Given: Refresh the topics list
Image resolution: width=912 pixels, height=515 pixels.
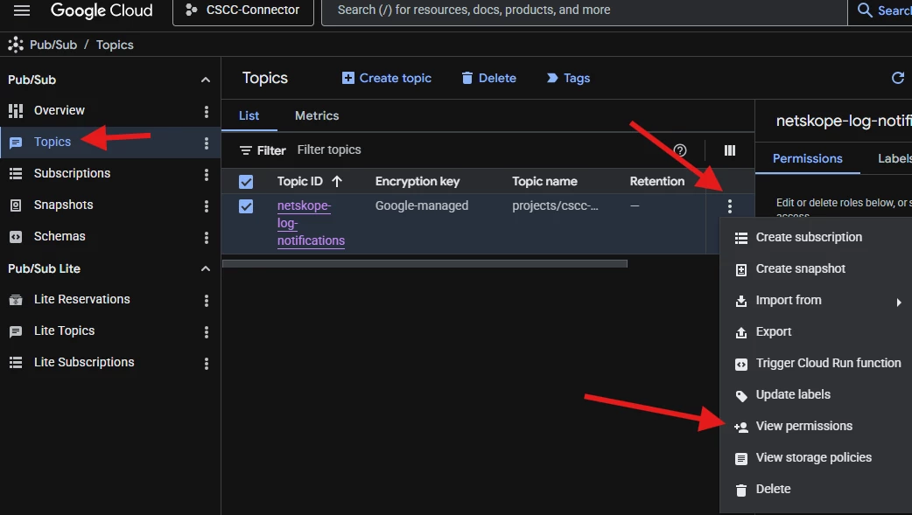Looking at the screenshot, I should [898, 78].
